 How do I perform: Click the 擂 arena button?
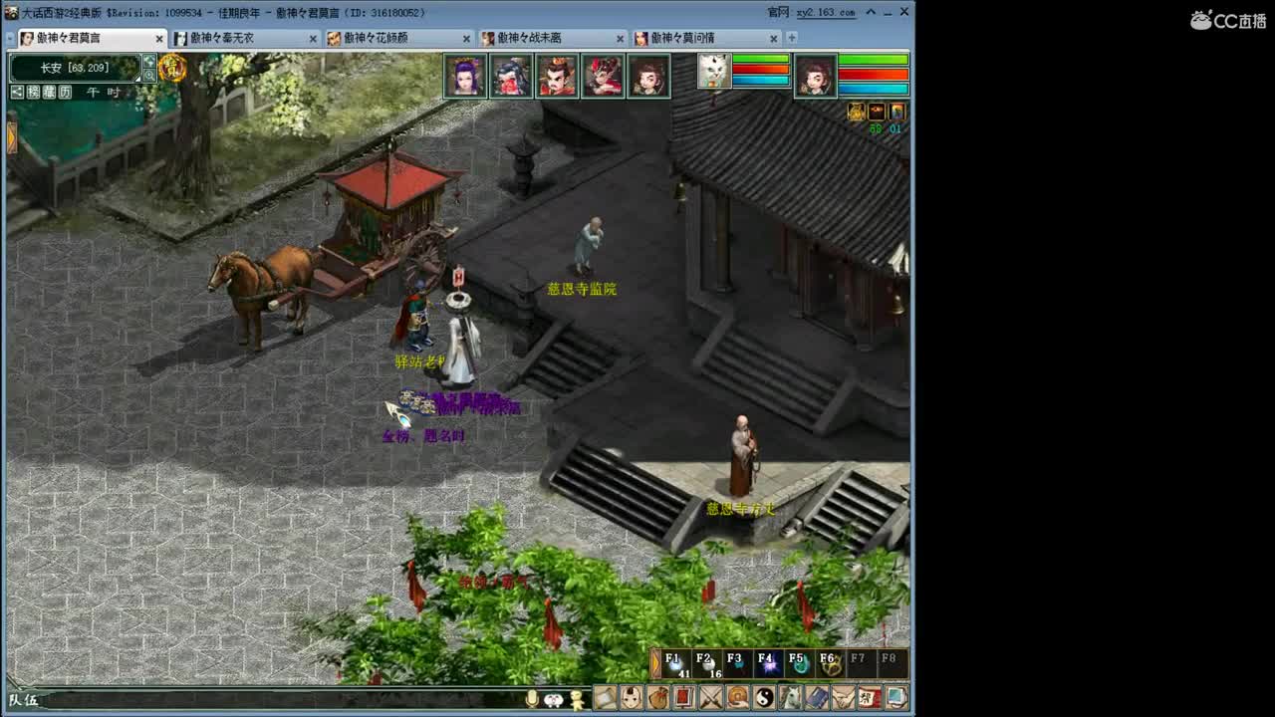pyautogui.click(x=49, y=92)
